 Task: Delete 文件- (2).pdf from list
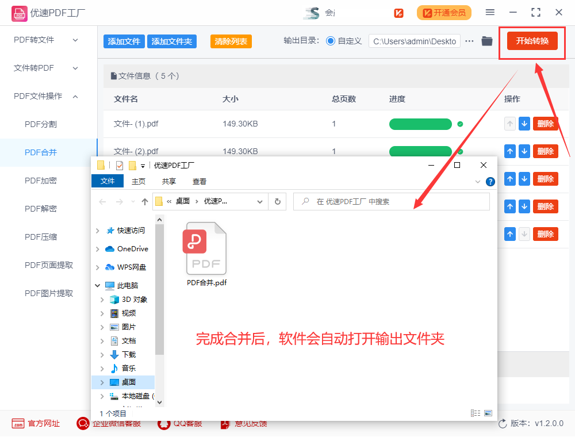tap(545, 151)
